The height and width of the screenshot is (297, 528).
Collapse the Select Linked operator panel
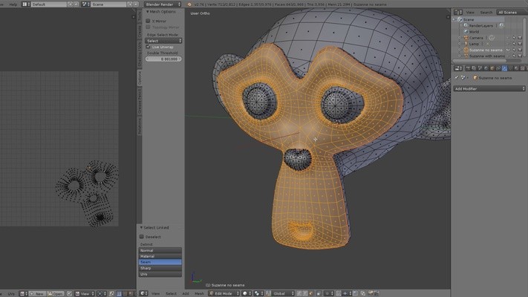[141, 228]
